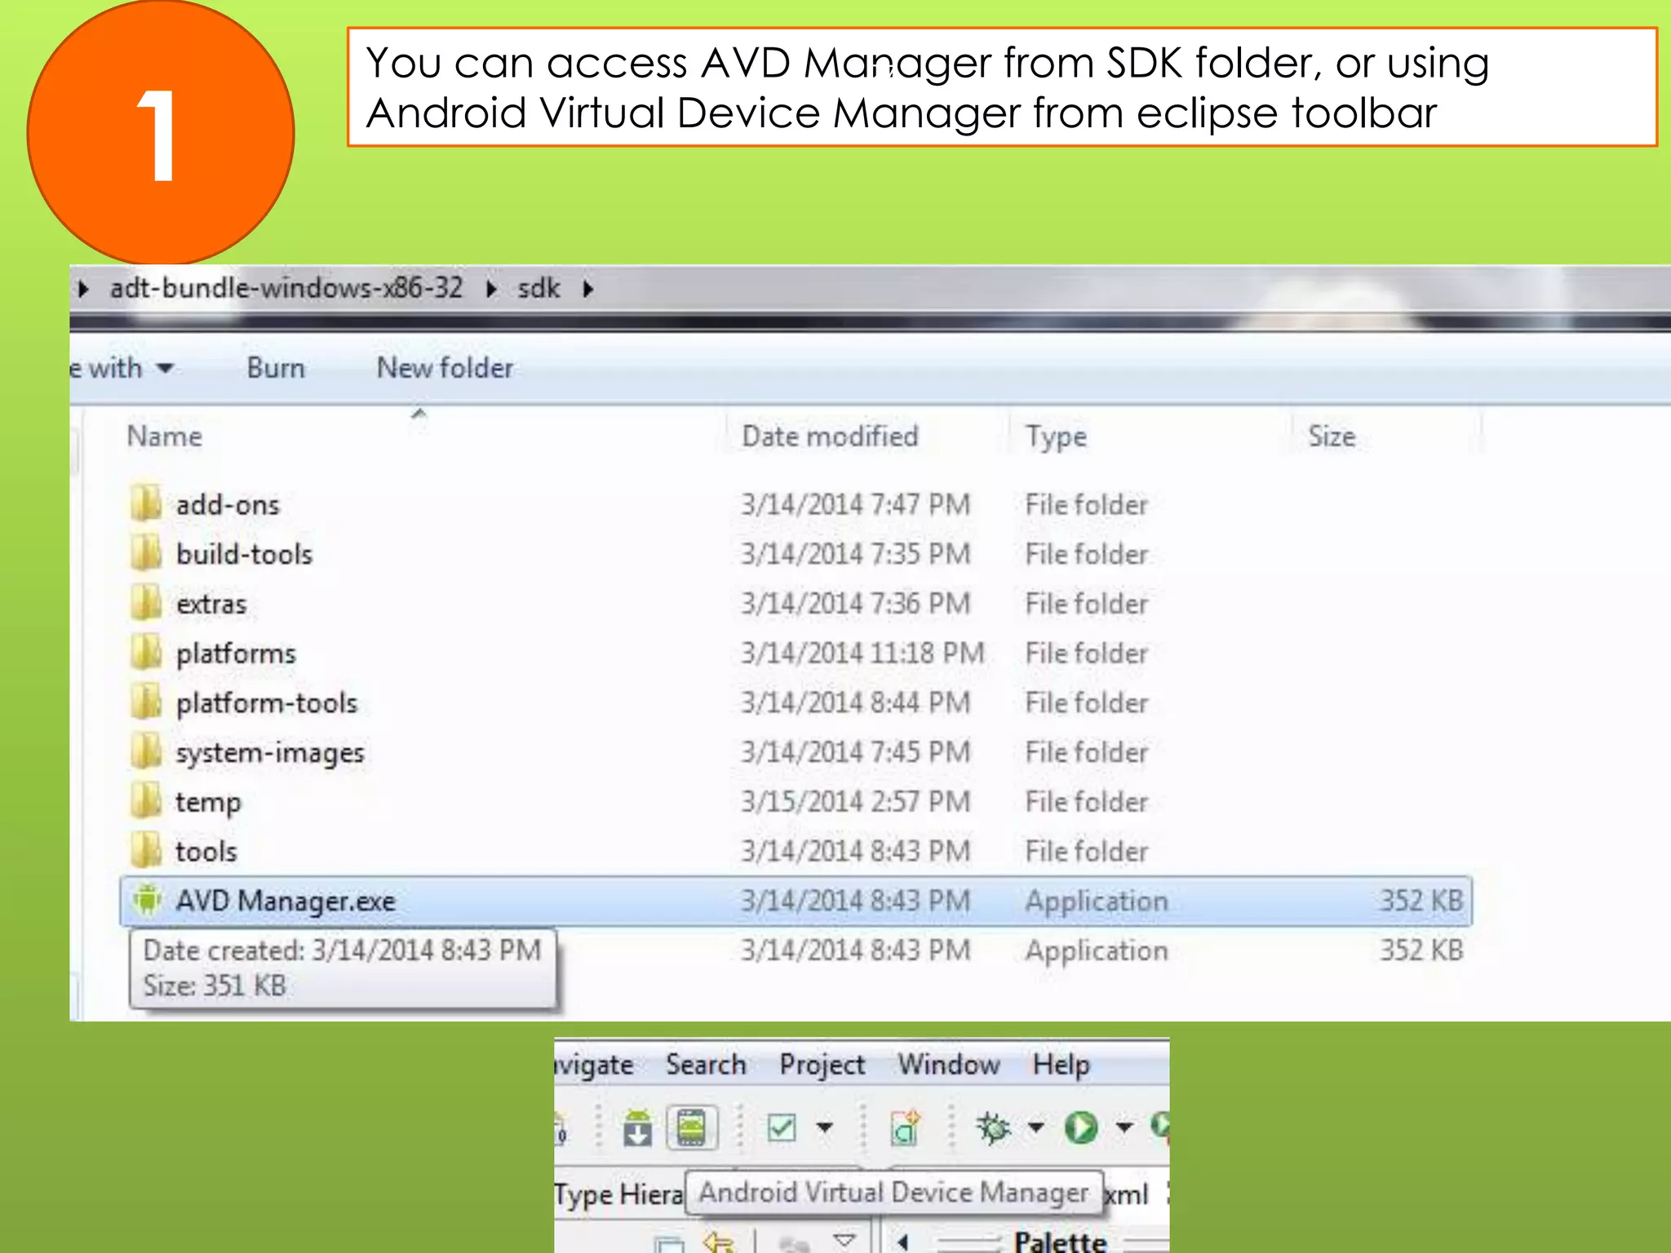Select the temp folder

point(208,803)
